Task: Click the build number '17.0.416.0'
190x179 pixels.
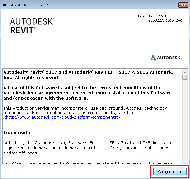Action: coord(157,16)
